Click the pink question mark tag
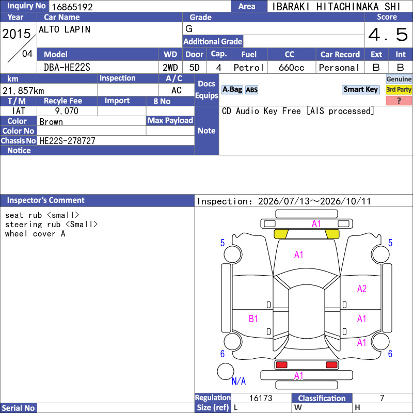 pos(399,101)
